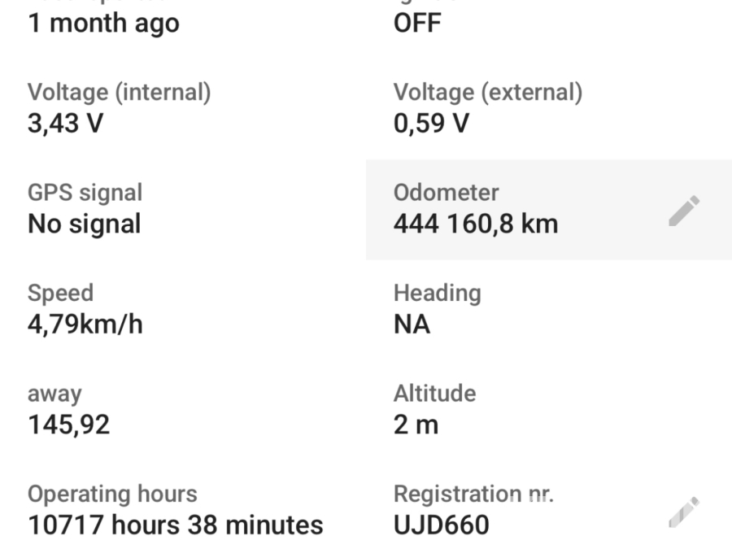Screen dimensions: 732x549
Task: Click the Registration nr. label
Action: coord(473,494)
